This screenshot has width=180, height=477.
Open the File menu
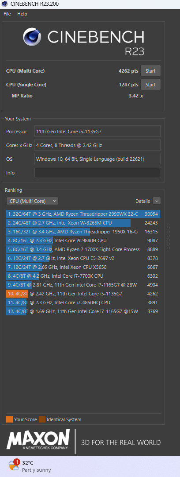click(7, 14)
